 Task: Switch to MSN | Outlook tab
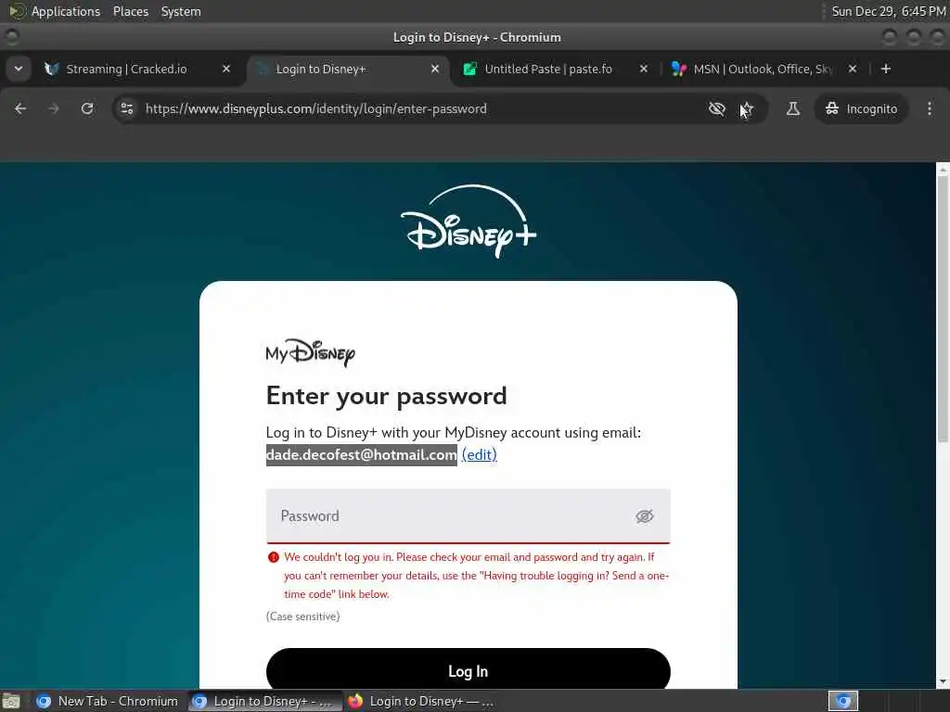tap(763, 69)
